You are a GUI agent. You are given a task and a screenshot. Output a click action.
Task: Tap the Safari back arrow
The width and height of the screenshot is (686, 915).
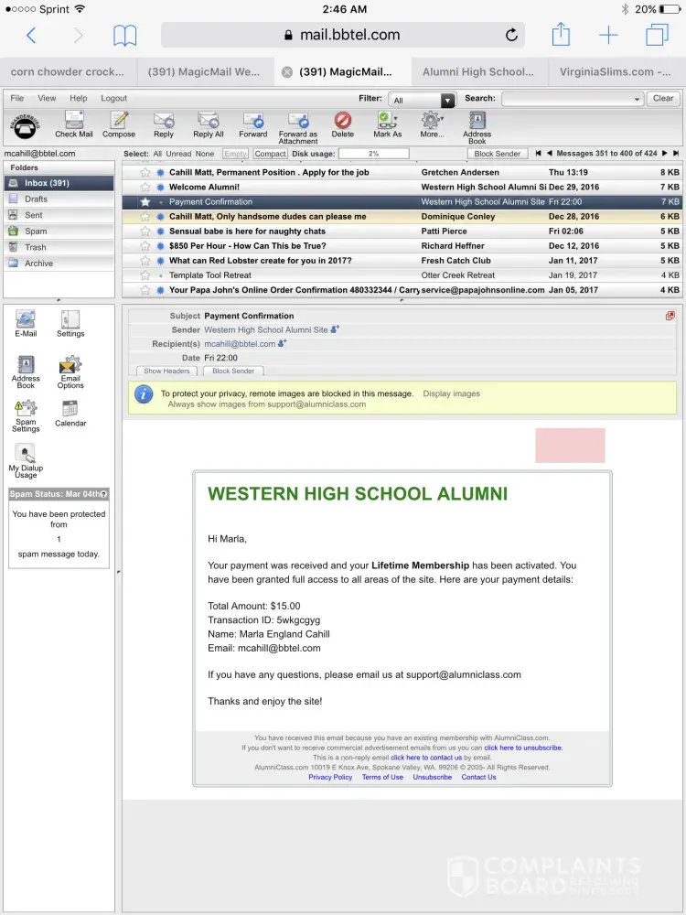coord(31,35)
